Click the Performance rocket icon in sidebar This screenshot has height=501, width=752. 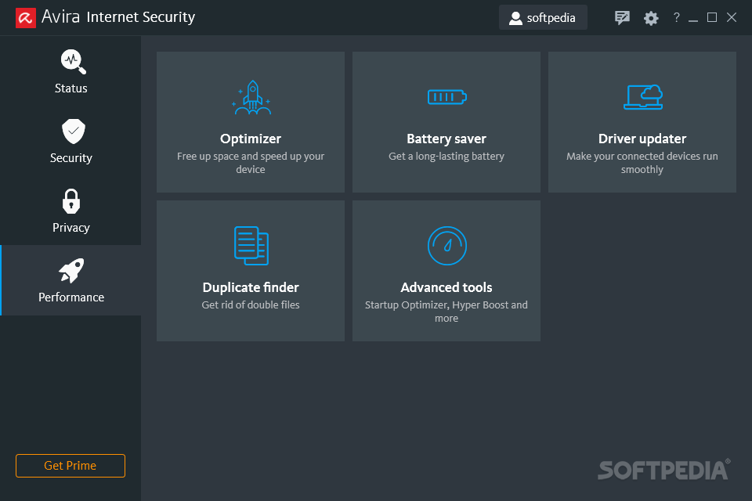pos(70,270)
